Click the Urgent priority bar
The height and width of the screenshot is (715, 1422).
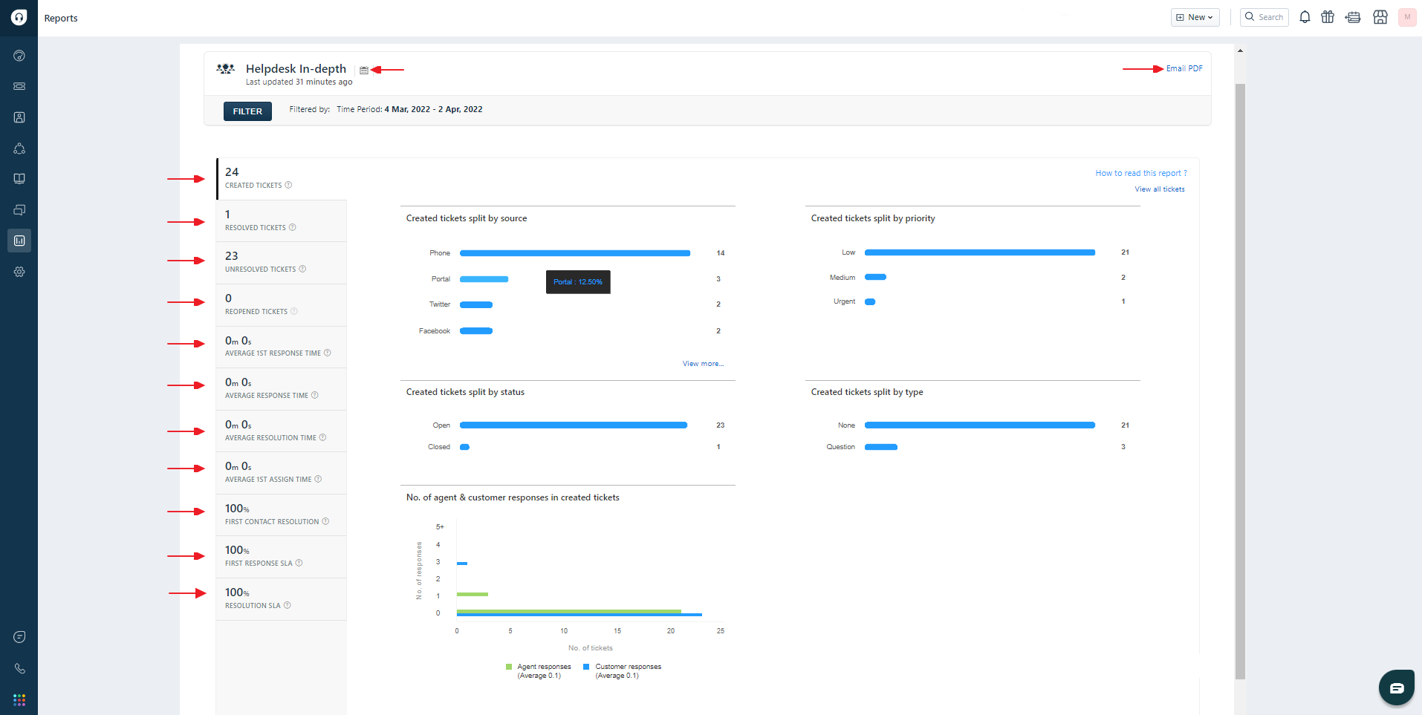(870, 302)
